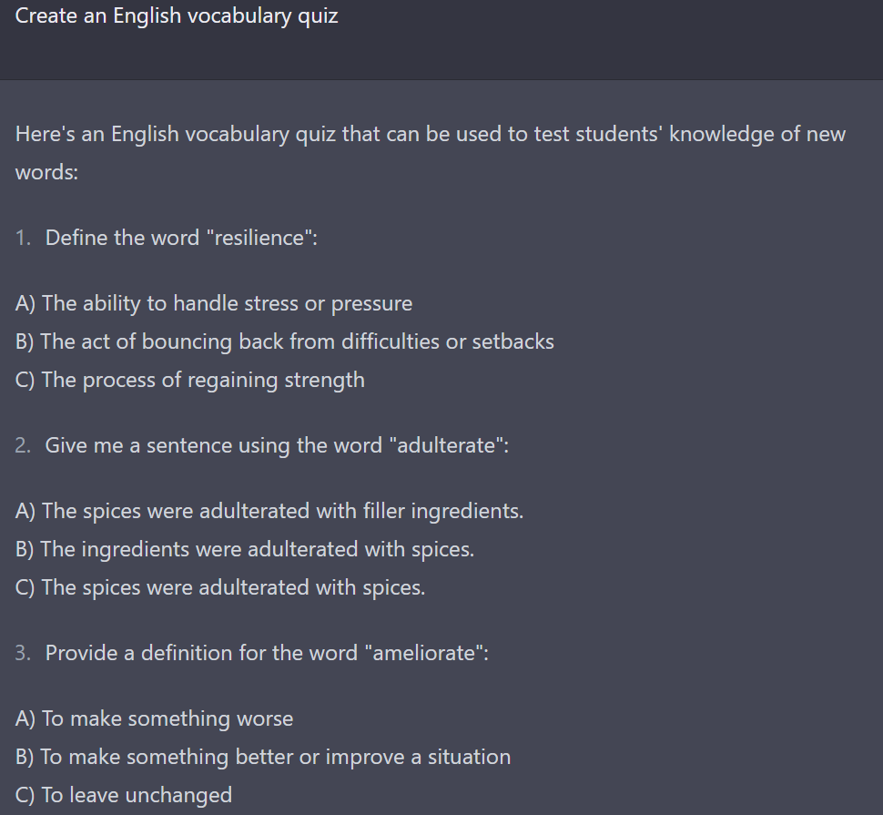883x815 pixels.
Task: Select answer B "To make something better"
Action: (x=263, y=758)
